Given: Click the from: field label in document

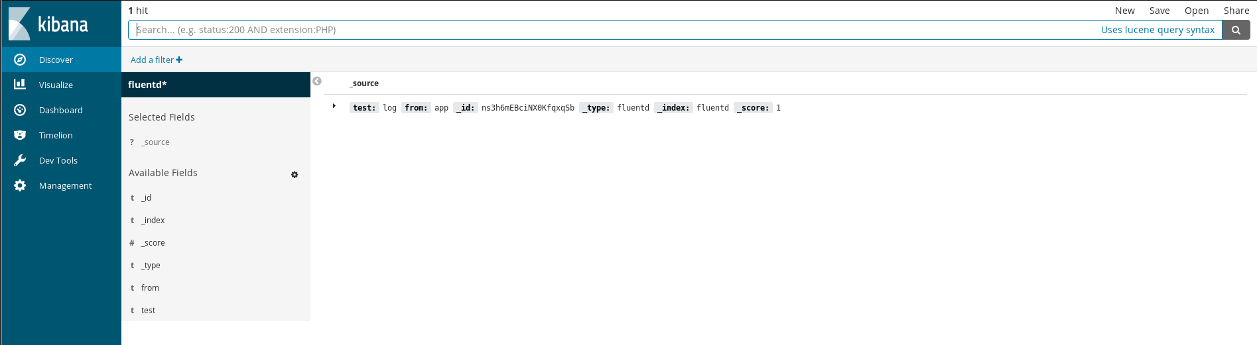Looking at the screenshot, I should pyautogui.click(x=416, y=108).
